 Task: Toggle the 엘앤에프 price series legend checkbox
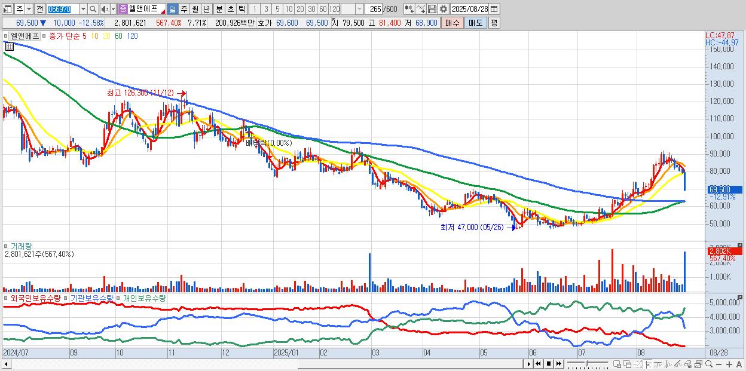(7, 35)
